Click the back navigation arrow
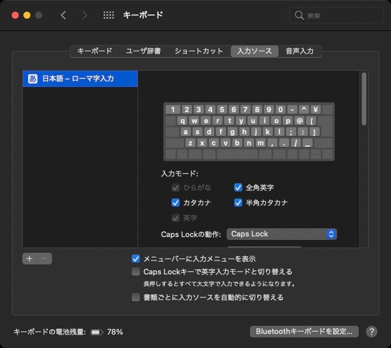Image resolution: width=391 pixels, height=348 pixels. pos(63,15)
